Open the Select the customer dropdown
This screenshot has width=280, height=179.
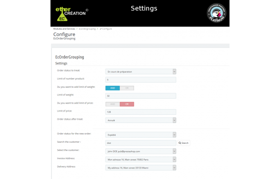click(x=141, y=151)
